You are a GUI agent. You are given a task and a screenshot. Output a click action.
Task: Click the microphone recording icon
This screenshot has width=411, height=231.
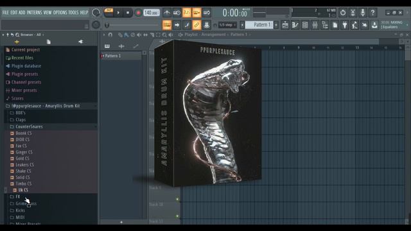point(363,12)
